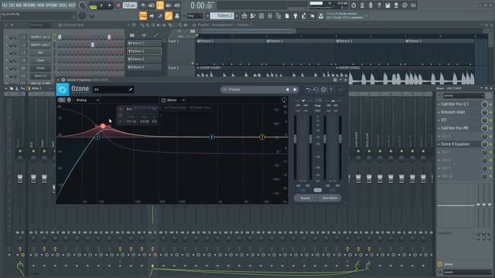Click the leftmost Ozone input gain fader handle
The width and height of the screenshot is (495, 278).
click(x=295, y=139)
